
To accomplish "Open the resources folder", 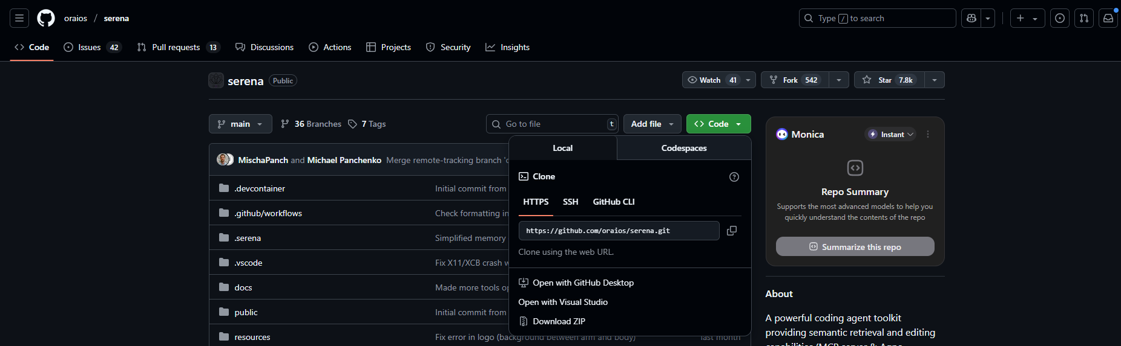I will tap(252, 337).
